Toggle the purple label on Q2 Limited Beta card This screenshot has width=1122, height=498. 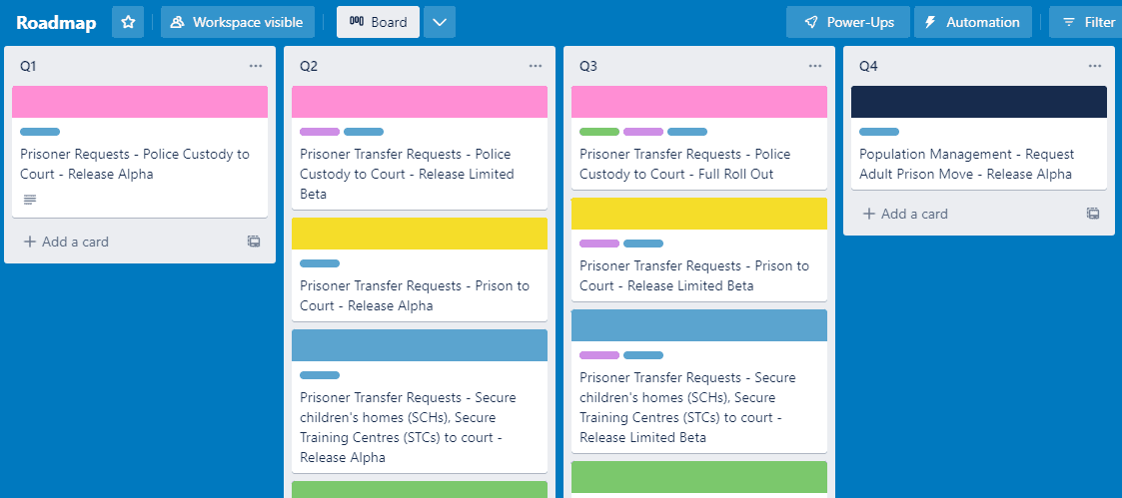(320, 132)
